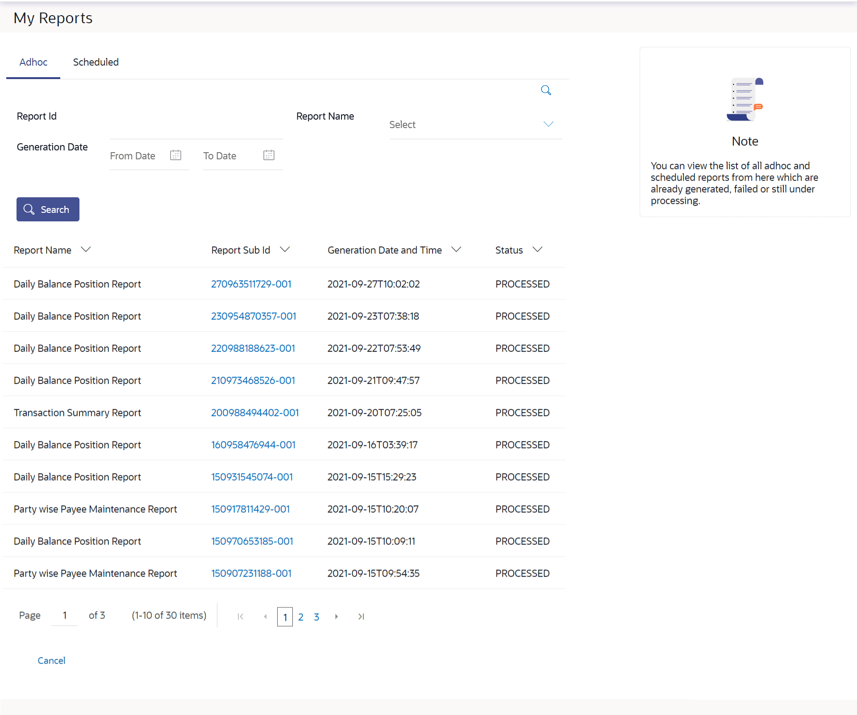Open the From Date calendar picker
This screenshot has width=857, height=715.
[x=175, y=155]
